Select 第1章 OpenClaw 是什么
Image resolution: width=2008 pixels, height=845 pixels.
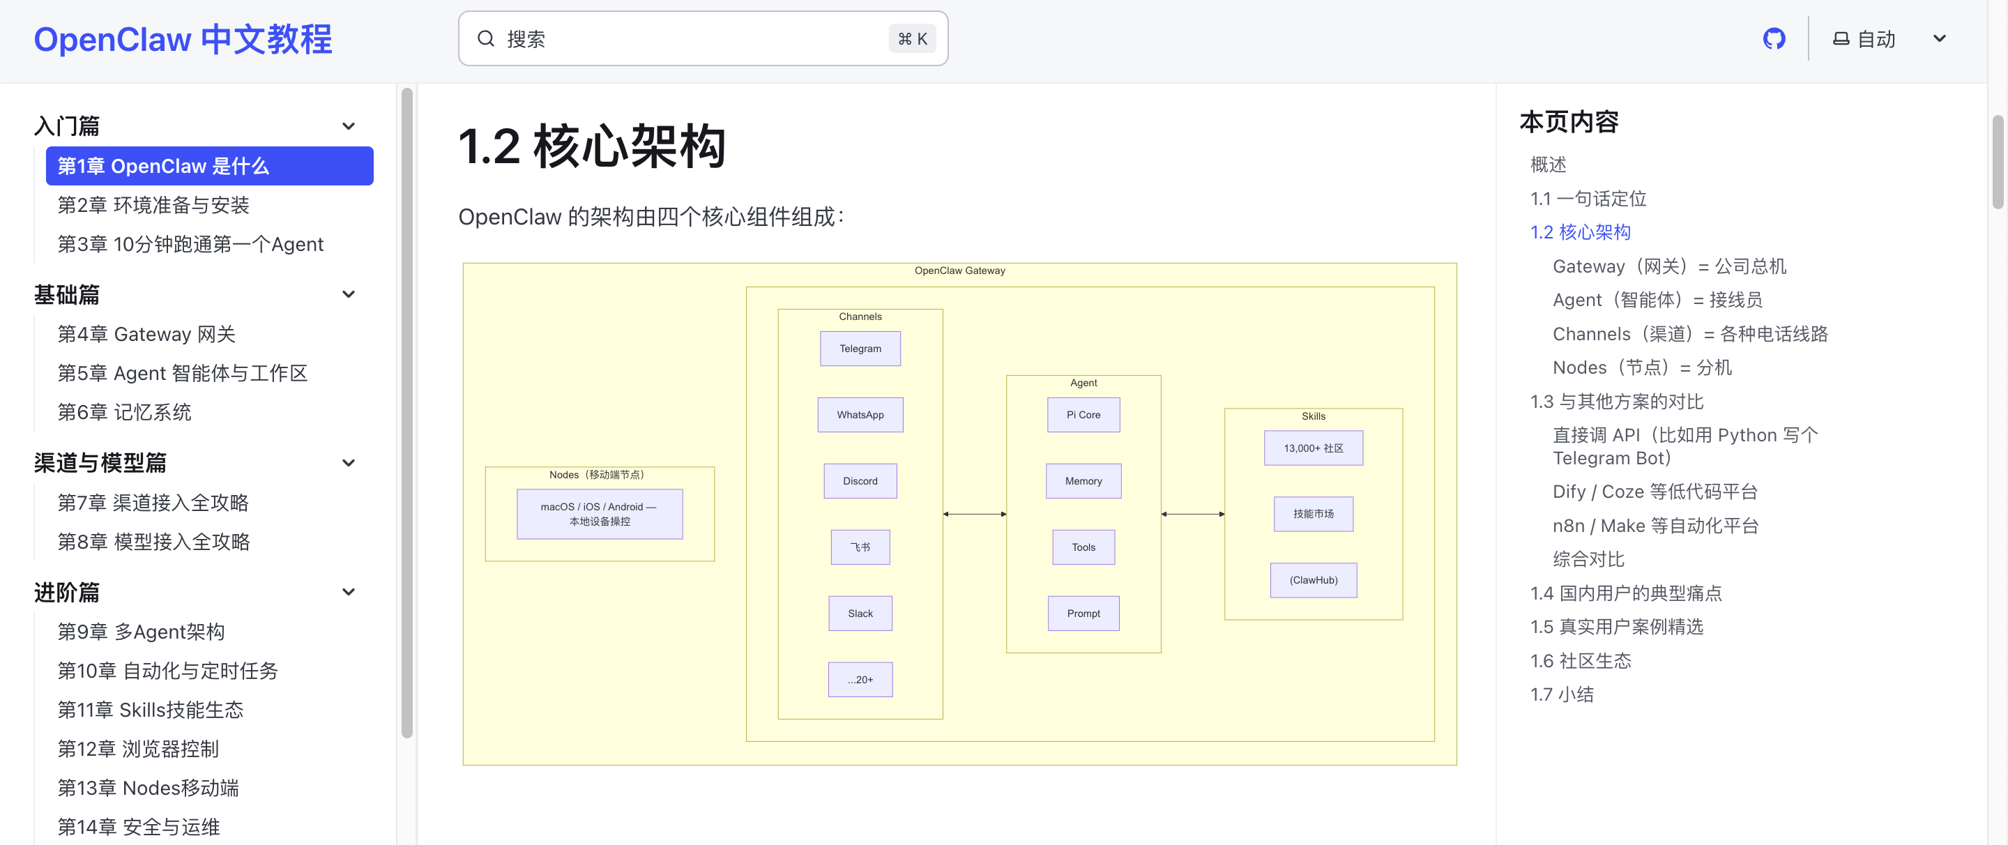click(209, 166)
